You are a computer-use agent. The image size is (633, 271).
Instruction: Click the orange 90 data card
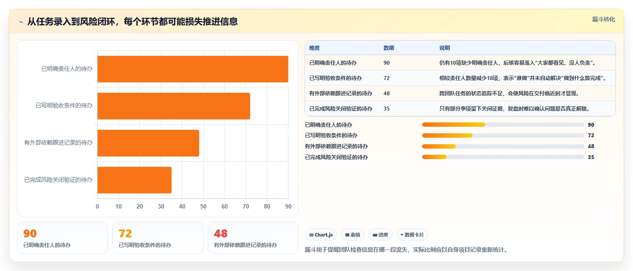pyautogui.click(x=62, y=238)
